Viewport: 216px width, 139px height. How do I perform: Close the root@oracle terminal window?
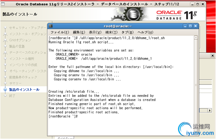195,26
